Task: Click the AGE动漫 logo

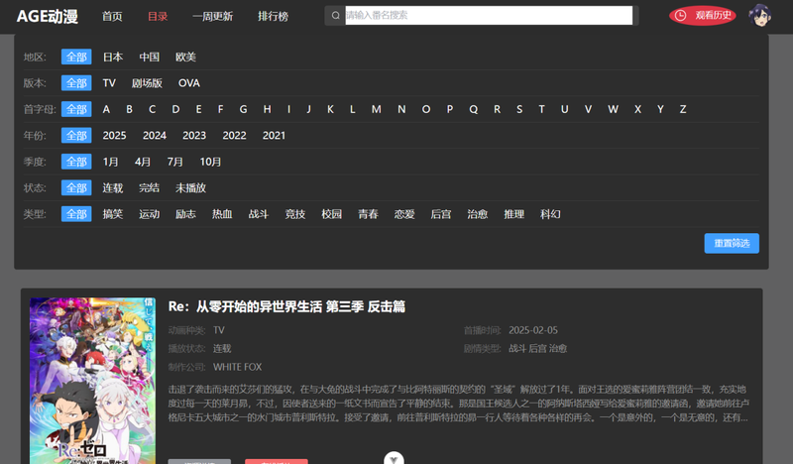Action: click(x=47, y=16)
